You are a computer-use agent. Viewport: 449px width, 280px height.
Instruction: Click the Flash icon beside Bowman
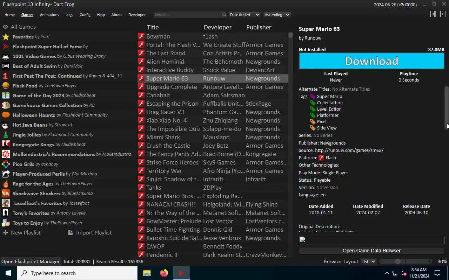click(141, 36)
